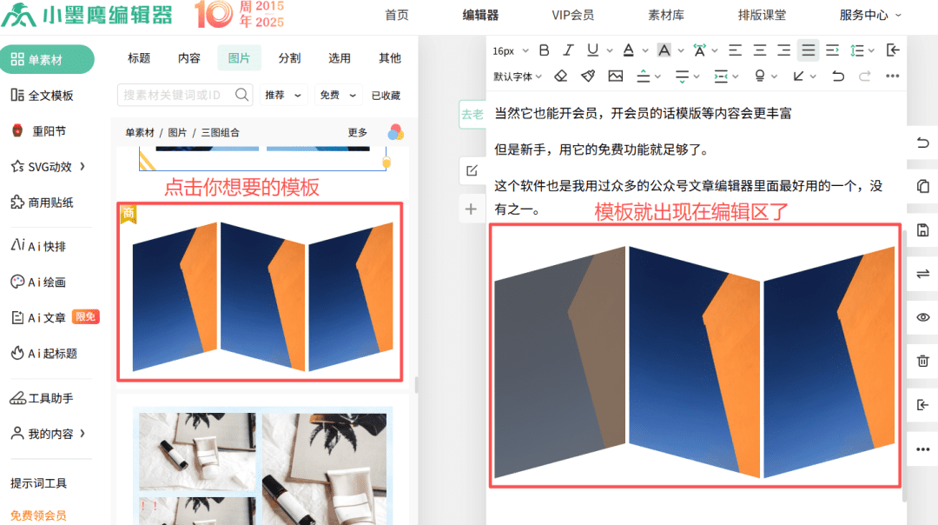Expand the 推荐 sort dropdown
The image size is (938, 525).
285,95
